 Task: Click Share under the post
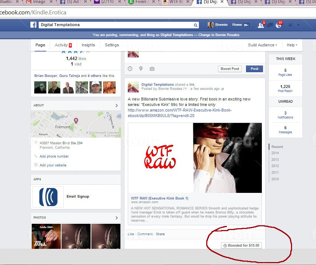[x=160, y=234]
